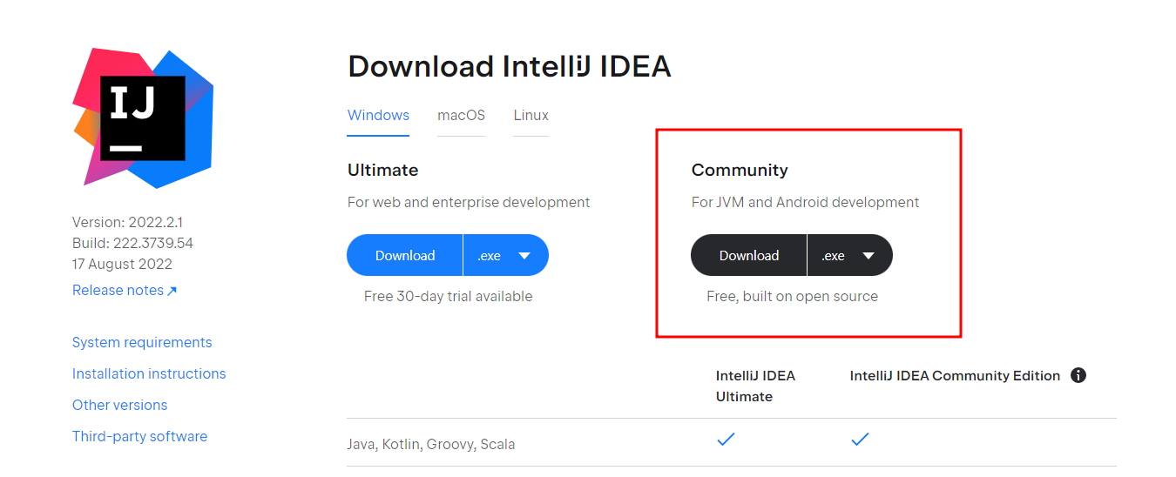Click 'For JVM and Android development' text
The image size is (1176, 477).
pos(805,202)
